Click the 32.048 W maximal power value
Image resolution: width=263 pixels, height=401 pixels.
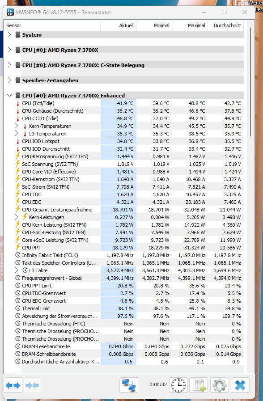(x=195, y=210)
